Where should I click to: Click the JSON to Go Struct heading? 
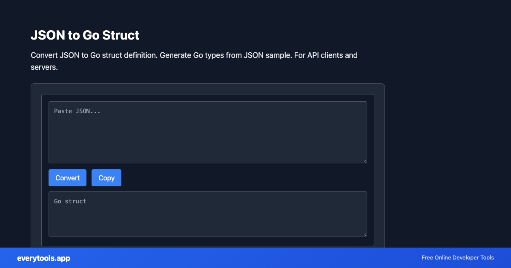85,36
